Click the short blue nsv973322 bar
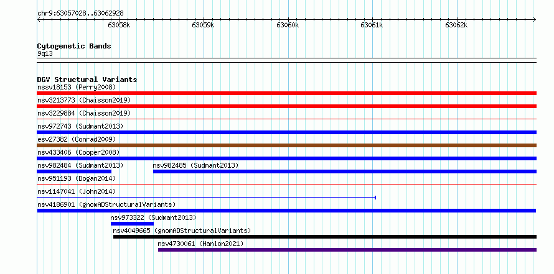 tap(132, 224)
